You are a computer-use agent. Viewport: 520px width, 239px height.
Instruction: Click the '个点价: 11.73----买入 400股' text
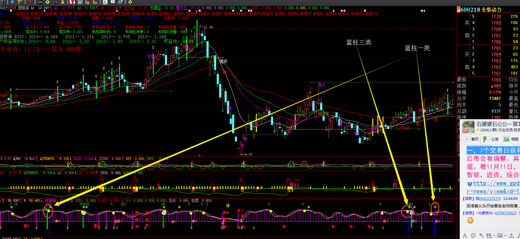pos(41,49)
